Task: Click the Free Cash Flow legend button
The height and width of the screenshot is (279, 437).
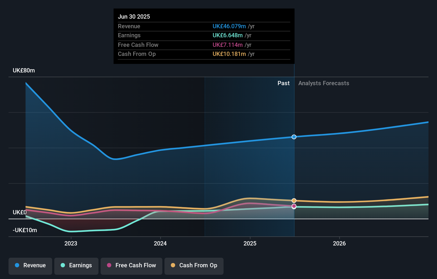Action: tap(131, 265)
